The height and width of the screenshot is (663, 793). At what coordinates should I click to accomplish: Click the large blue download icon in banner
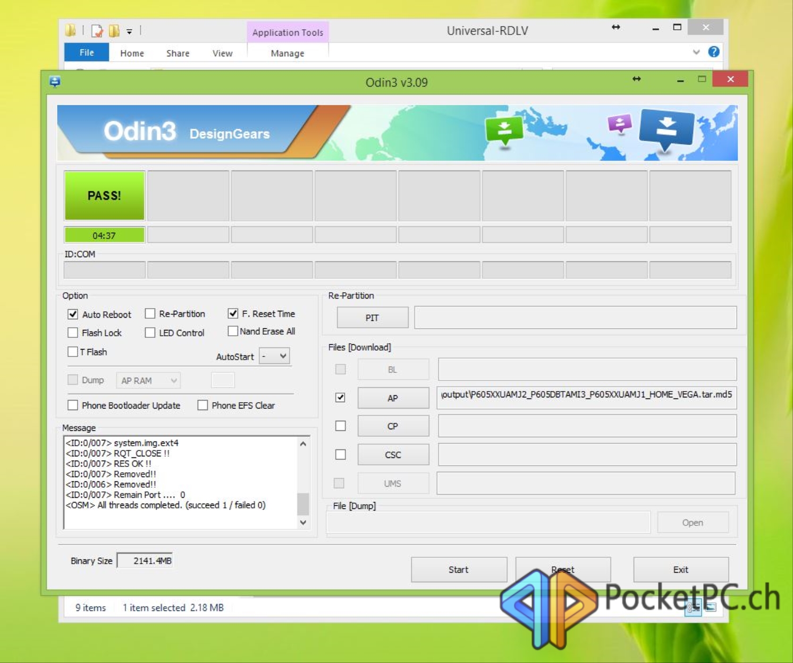(x=667, y=130)
